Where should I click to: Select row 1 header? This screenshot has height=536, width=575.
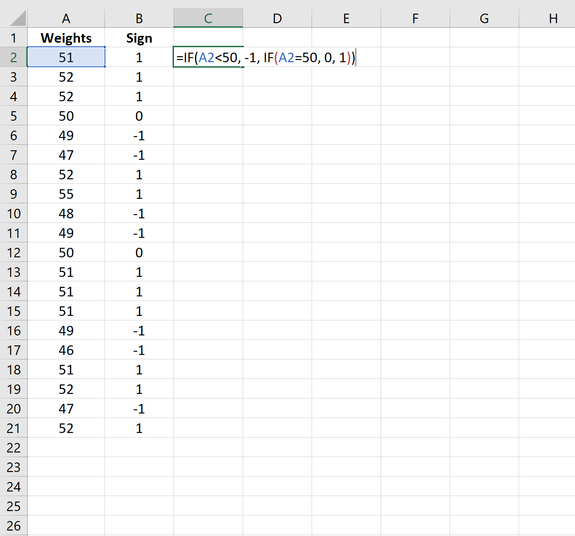coord(14,38)
